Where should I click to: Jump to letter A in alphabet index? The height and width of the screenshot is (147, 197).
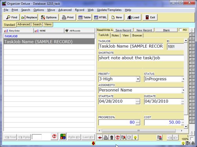(192, 35)
